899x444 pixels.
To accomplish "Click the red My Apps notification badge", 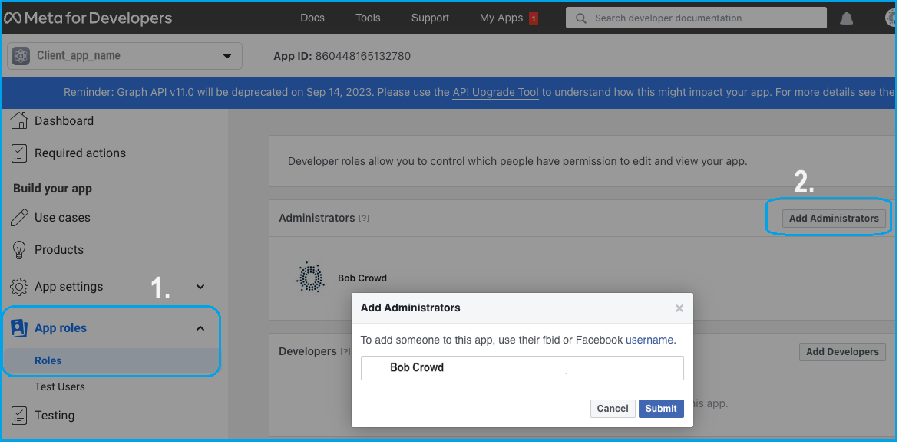I will click(534, 18).
